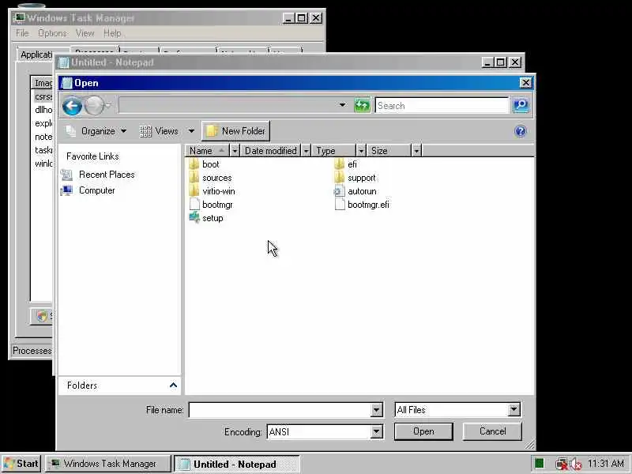Image resolution: width=632 pixels, height=474 pixels.
Task: Click the muted volume tray icon
Action: [x=576, y=464]
